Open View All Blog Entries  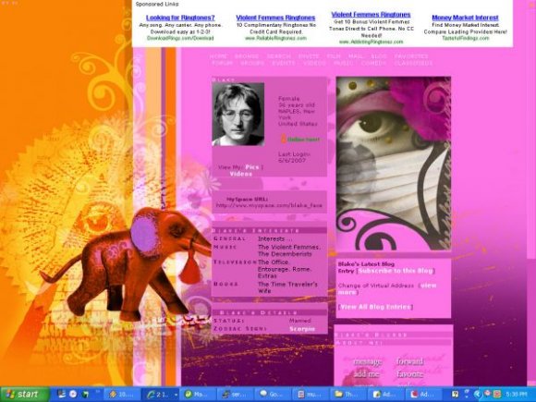point(375,307)
